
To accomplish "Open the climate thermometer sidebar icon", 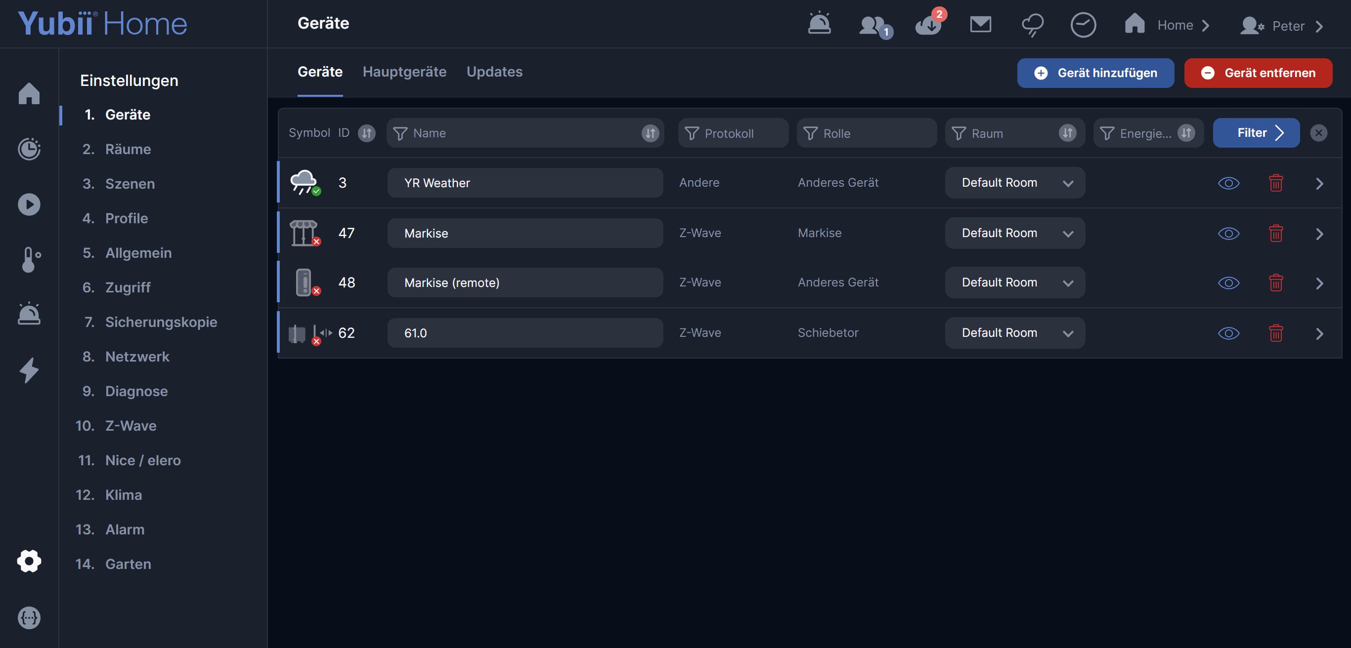I will pos(29,259).
